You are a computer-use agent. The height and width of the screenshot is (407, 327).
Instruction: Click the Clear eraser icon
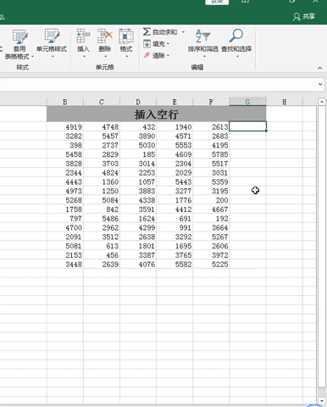click(147, 55)
